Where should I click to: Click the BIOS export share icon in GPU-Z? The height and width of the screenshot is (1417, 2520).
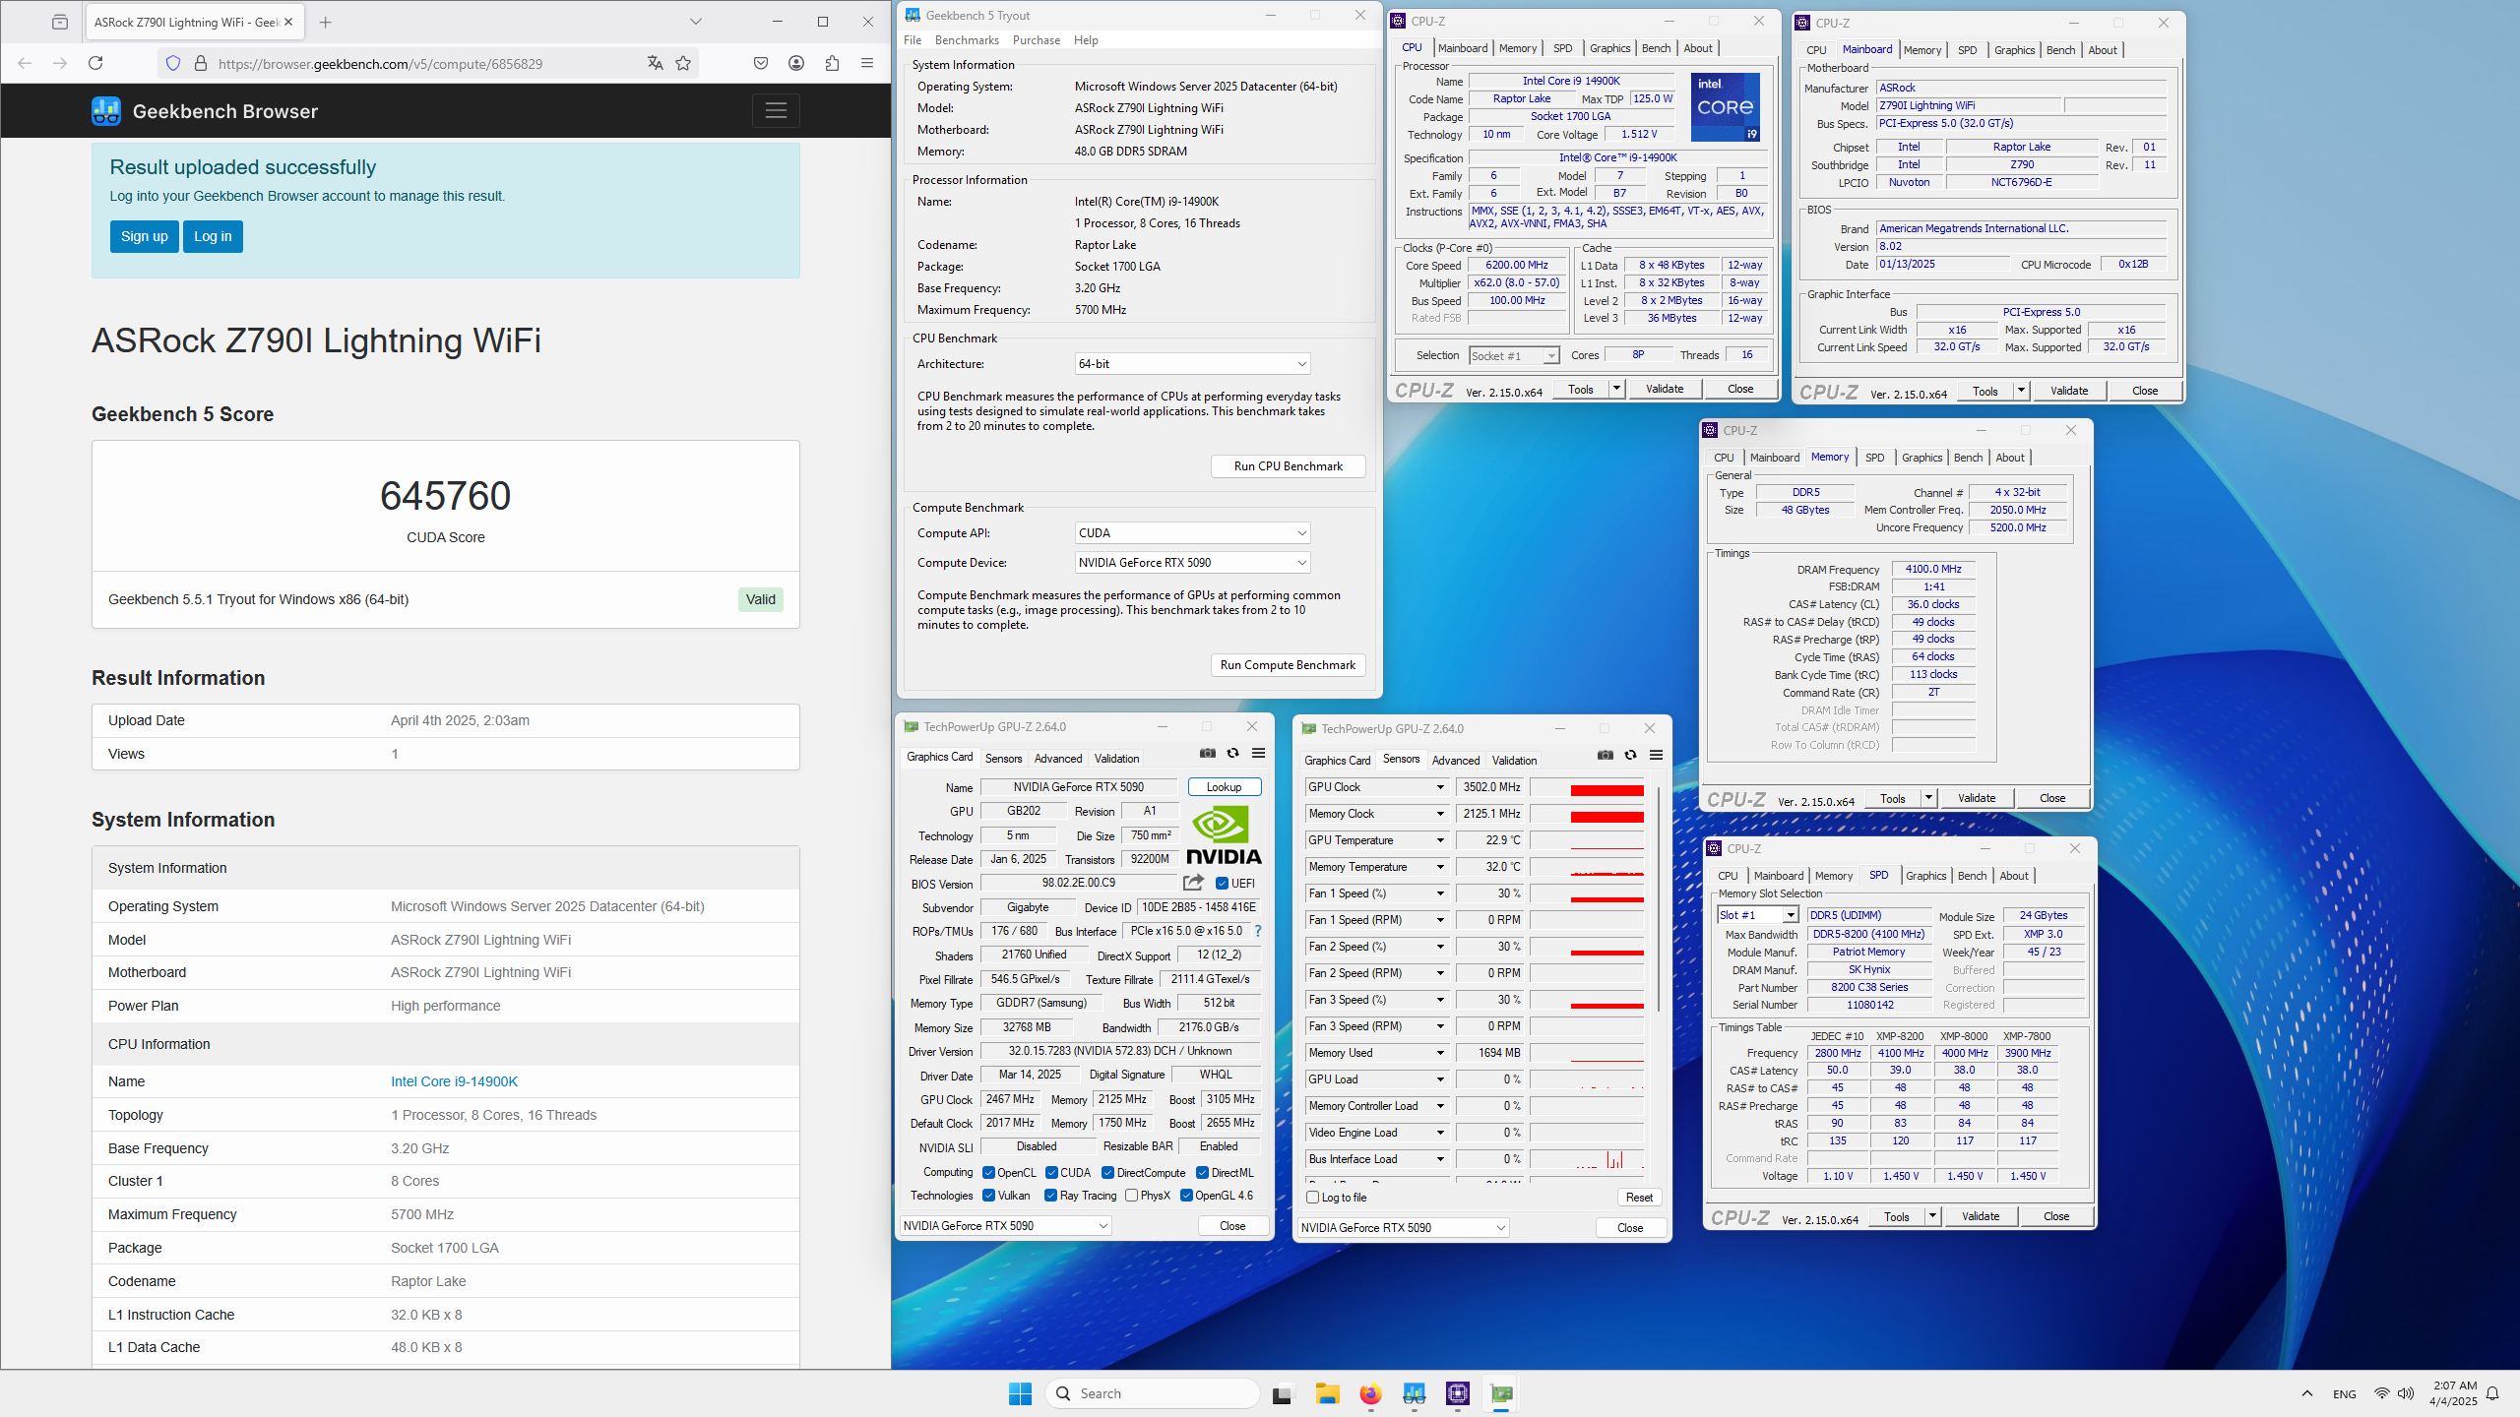pos(1194,883)
